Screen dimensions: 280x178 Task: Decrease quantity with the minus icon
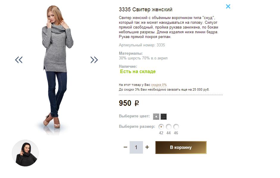click(125, 147)
